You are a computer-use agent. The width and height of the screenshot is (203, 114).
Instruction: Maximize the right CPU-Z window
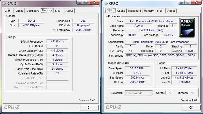188,2
